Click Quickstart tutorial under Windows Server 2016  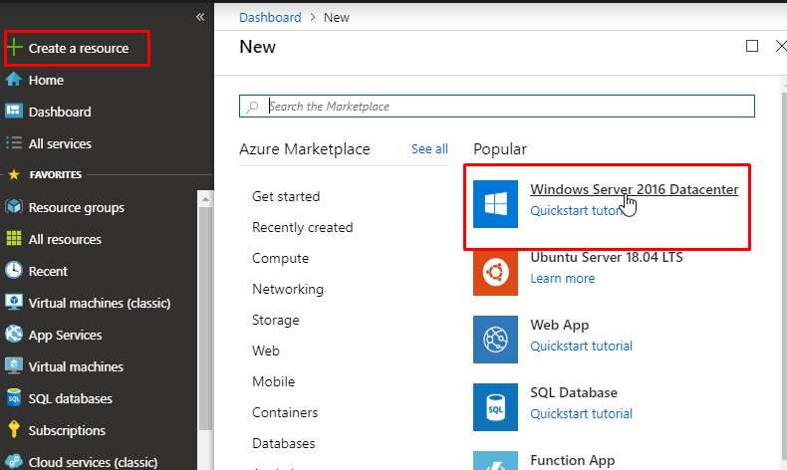[x=577, y=211]
